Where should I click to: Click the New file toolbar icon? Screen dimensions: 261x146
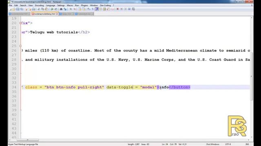pos(10,9)
